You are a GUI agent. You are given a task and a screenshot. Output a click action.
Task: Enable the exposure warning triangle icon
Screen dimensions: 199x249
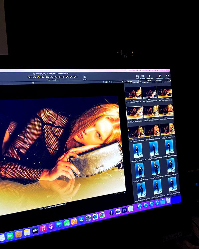point(149,76)
